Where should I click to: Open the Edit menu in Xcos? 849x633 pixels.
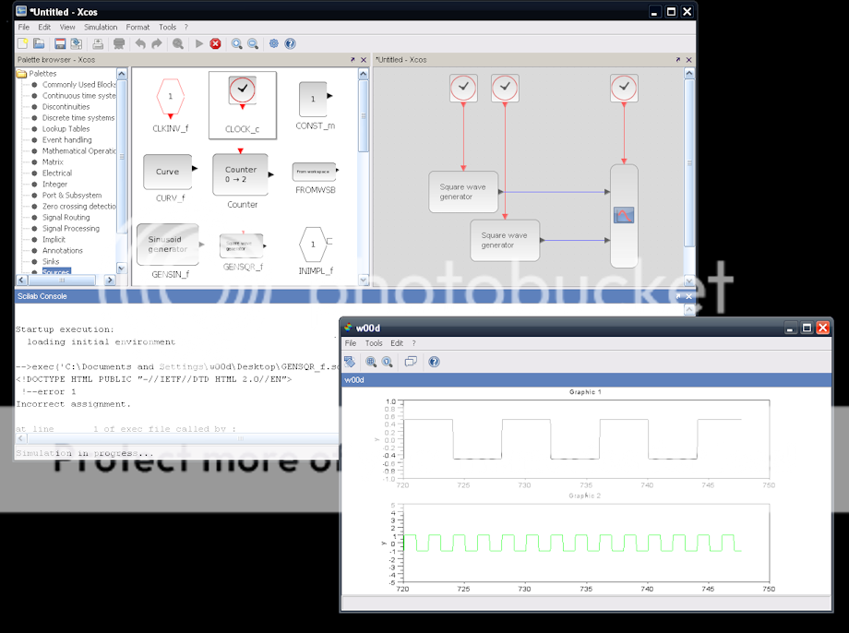[x=44, y=27]
